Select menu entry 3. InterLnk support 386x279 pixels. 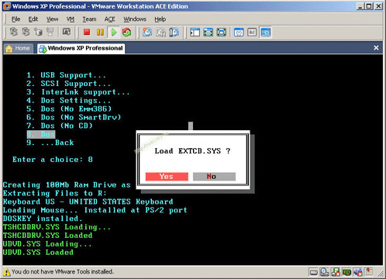78,92
